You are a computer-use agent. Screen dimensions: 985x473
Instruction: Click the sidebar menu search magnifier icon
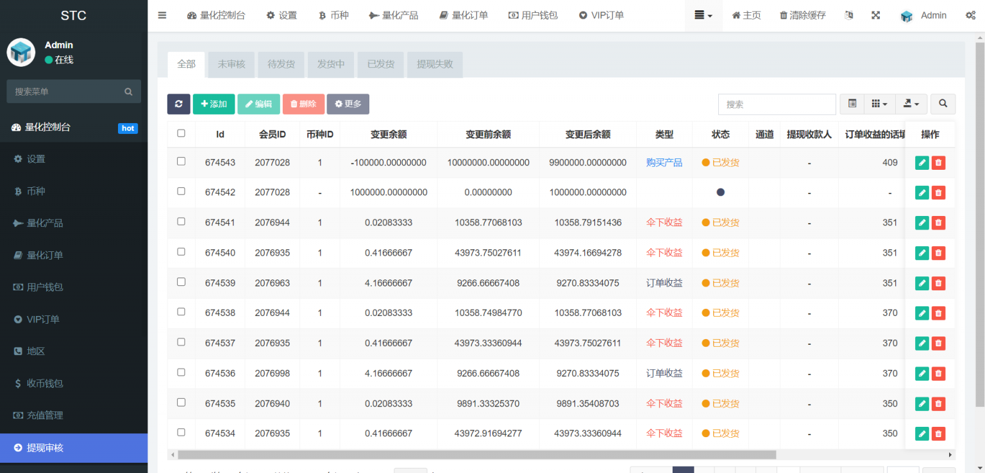pyautogui.click(x=128, y=92)
